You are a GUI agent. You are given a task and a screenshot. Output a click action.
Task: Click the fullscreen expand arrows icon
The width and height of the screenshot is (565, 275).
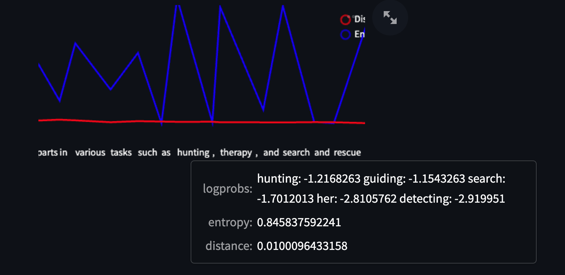(390, 18)
